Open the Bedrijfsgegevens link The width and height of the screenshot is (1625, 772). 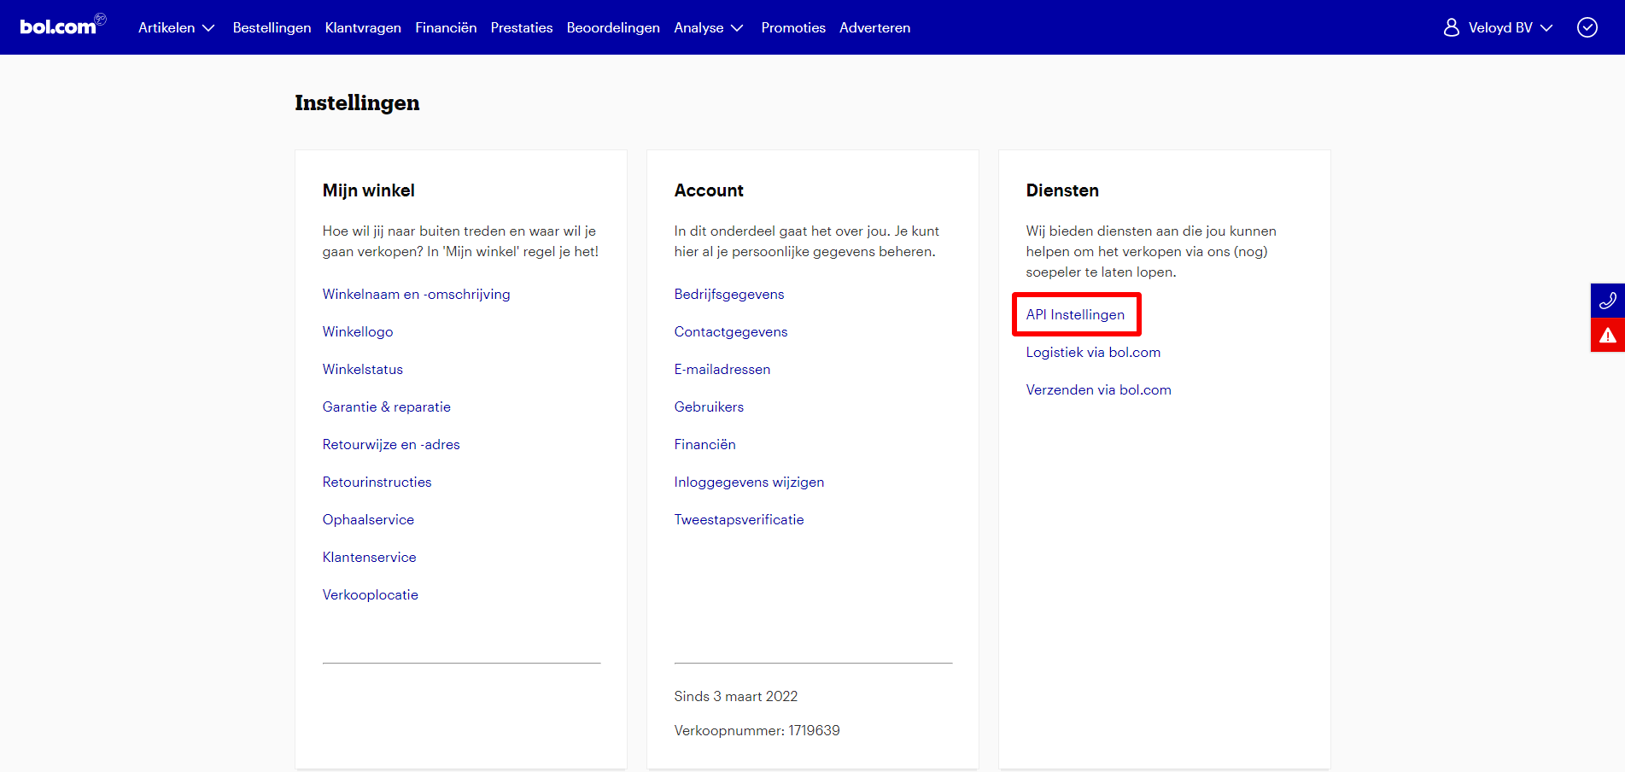click(x=728, y=294)
